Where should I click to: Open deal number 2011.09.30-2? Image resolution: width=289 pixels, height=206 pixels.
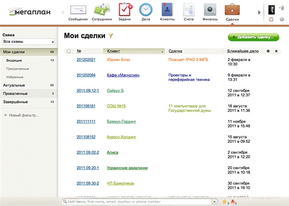tap(88, 183)
